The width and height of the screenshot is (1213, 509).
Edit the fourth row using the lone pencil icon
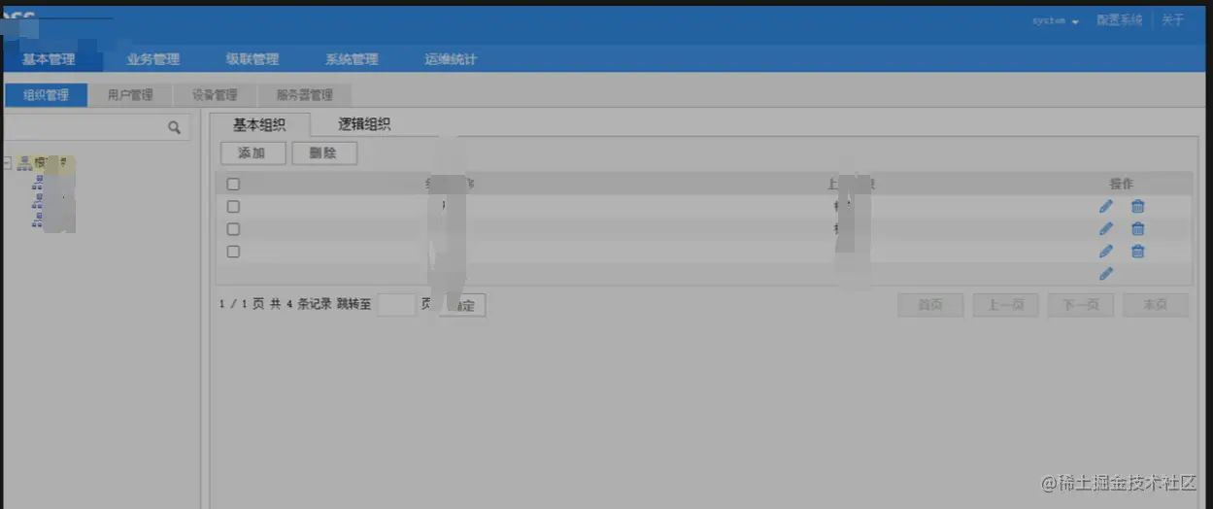click(x=1106, y=274)
